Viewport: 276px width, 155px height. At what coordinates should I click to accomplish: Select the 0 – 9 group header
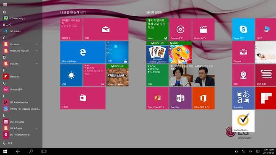pos(7,25)
